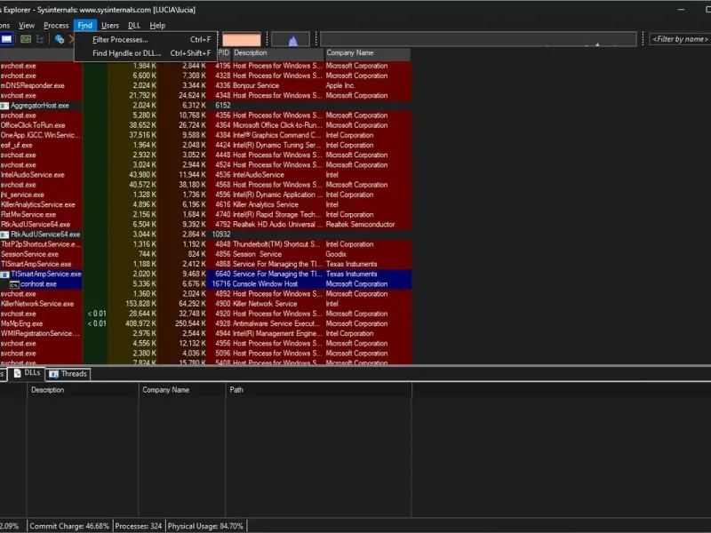This screenshot has width=711, height=533.
Task: Click the Threads tab icon
Action: tap(54, 374)
